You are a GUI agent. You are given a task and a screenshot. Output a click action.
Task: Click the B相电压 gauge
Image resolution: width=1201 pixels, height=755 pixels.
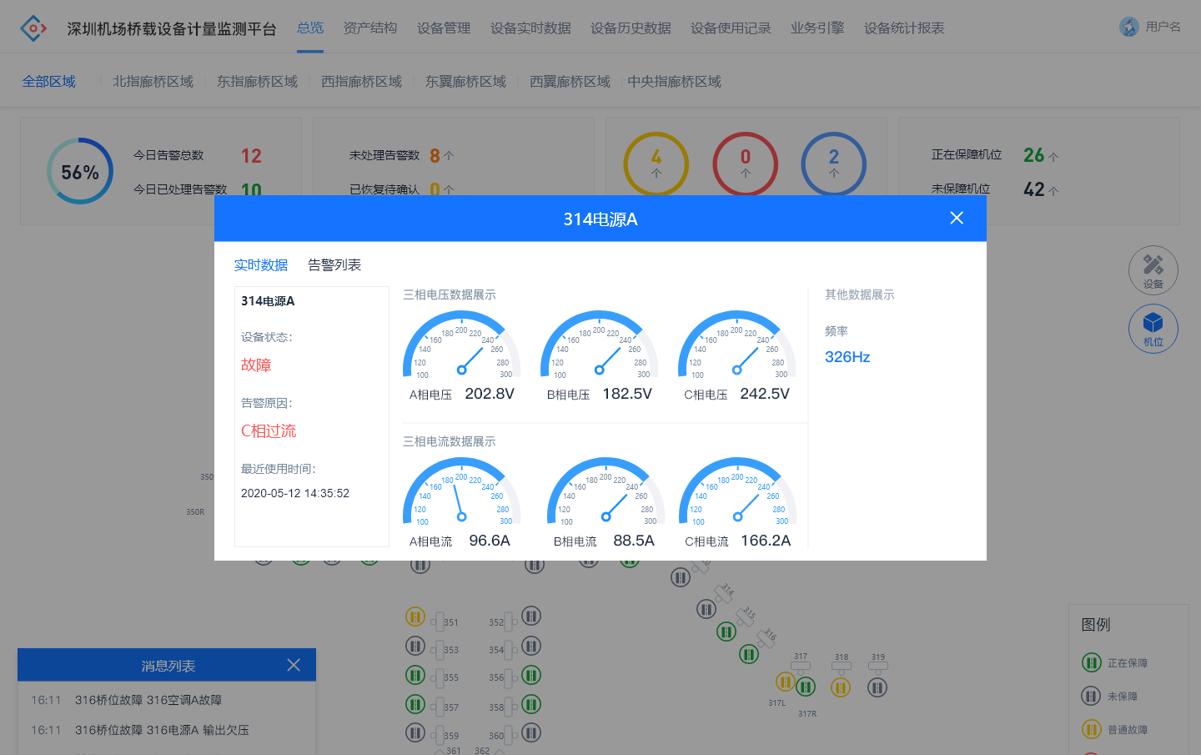tap(599, 345)
